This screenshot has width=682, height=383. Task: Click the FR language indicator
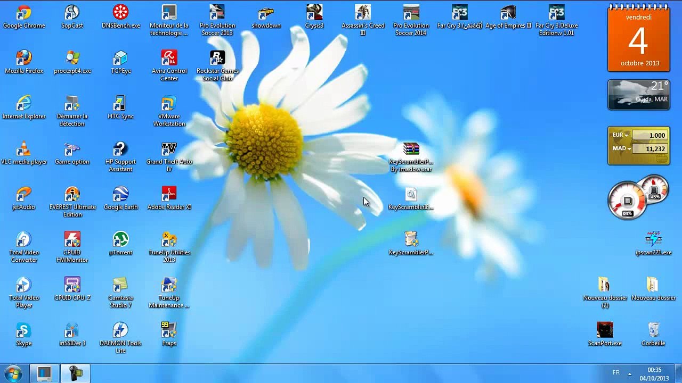(616, 373)
